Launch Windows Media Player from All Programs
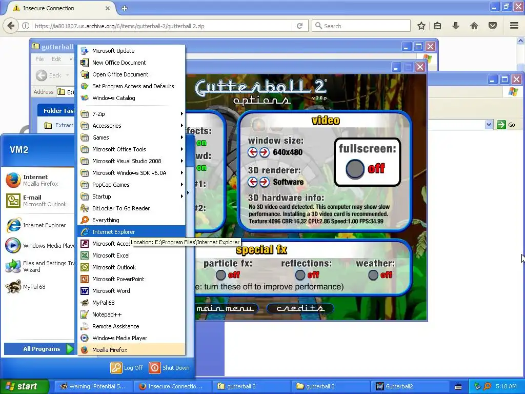The width and height of the screenshot is (525, 394). [x=132, y=338]
